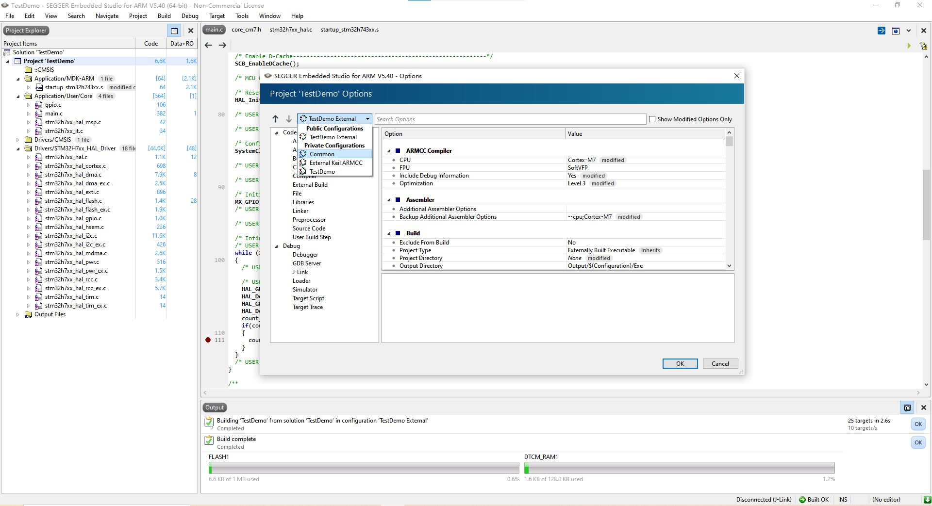Image resolution: width=932 pixels, height=506 pixels.
Task: Select Linker in options tree
Action: [300, 211]
